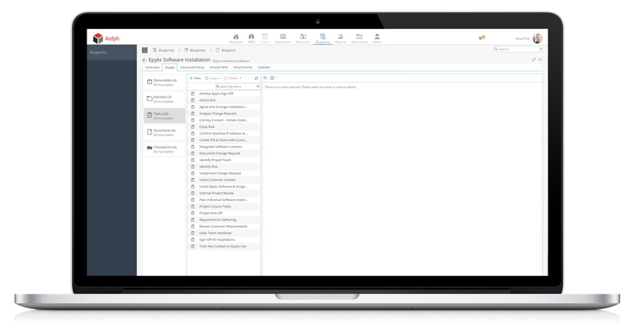Switch to the Advanced Setup tab

(192, 67)
